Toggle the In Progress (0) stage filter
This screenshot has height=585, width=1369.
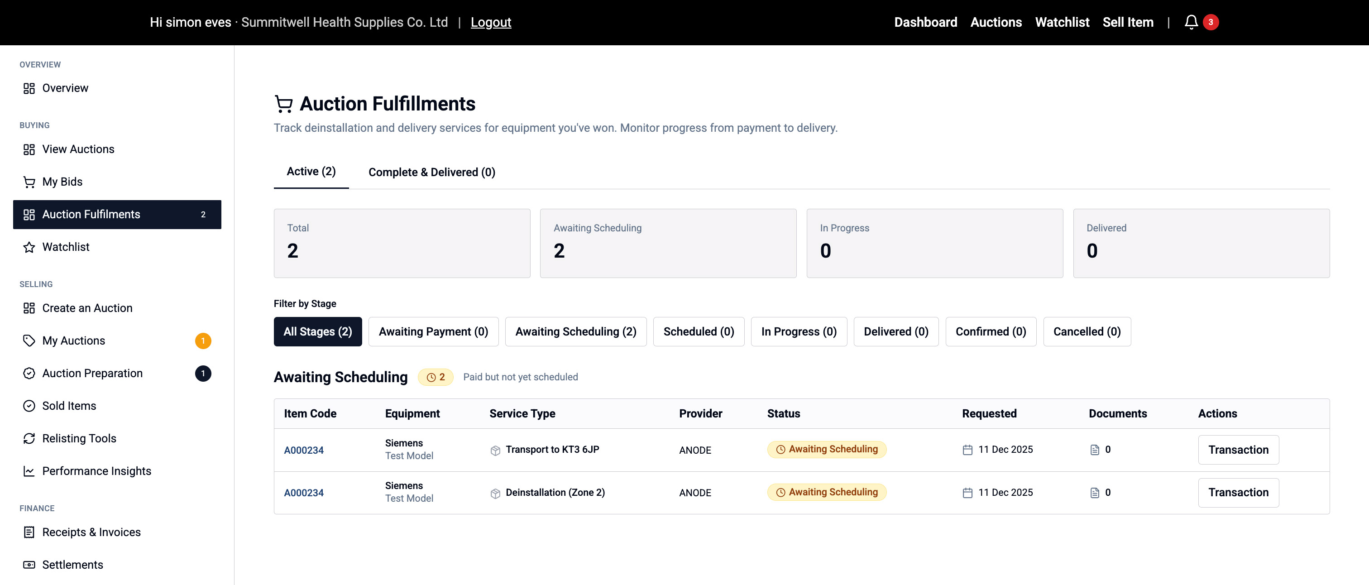[x=798, y=331]
